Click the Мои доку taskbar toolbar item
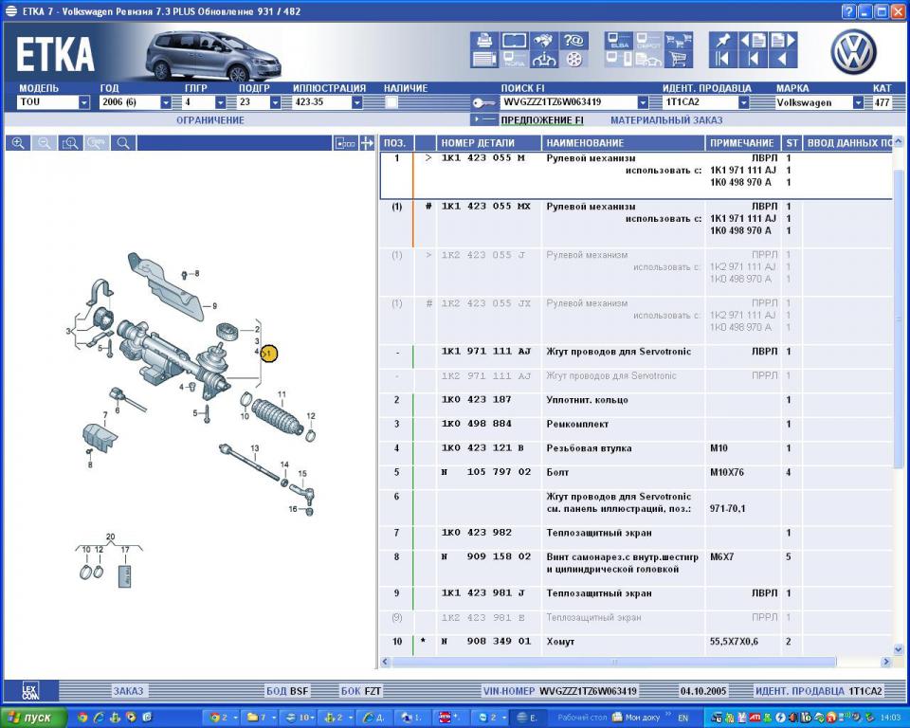910x728 pixels. 637,719
